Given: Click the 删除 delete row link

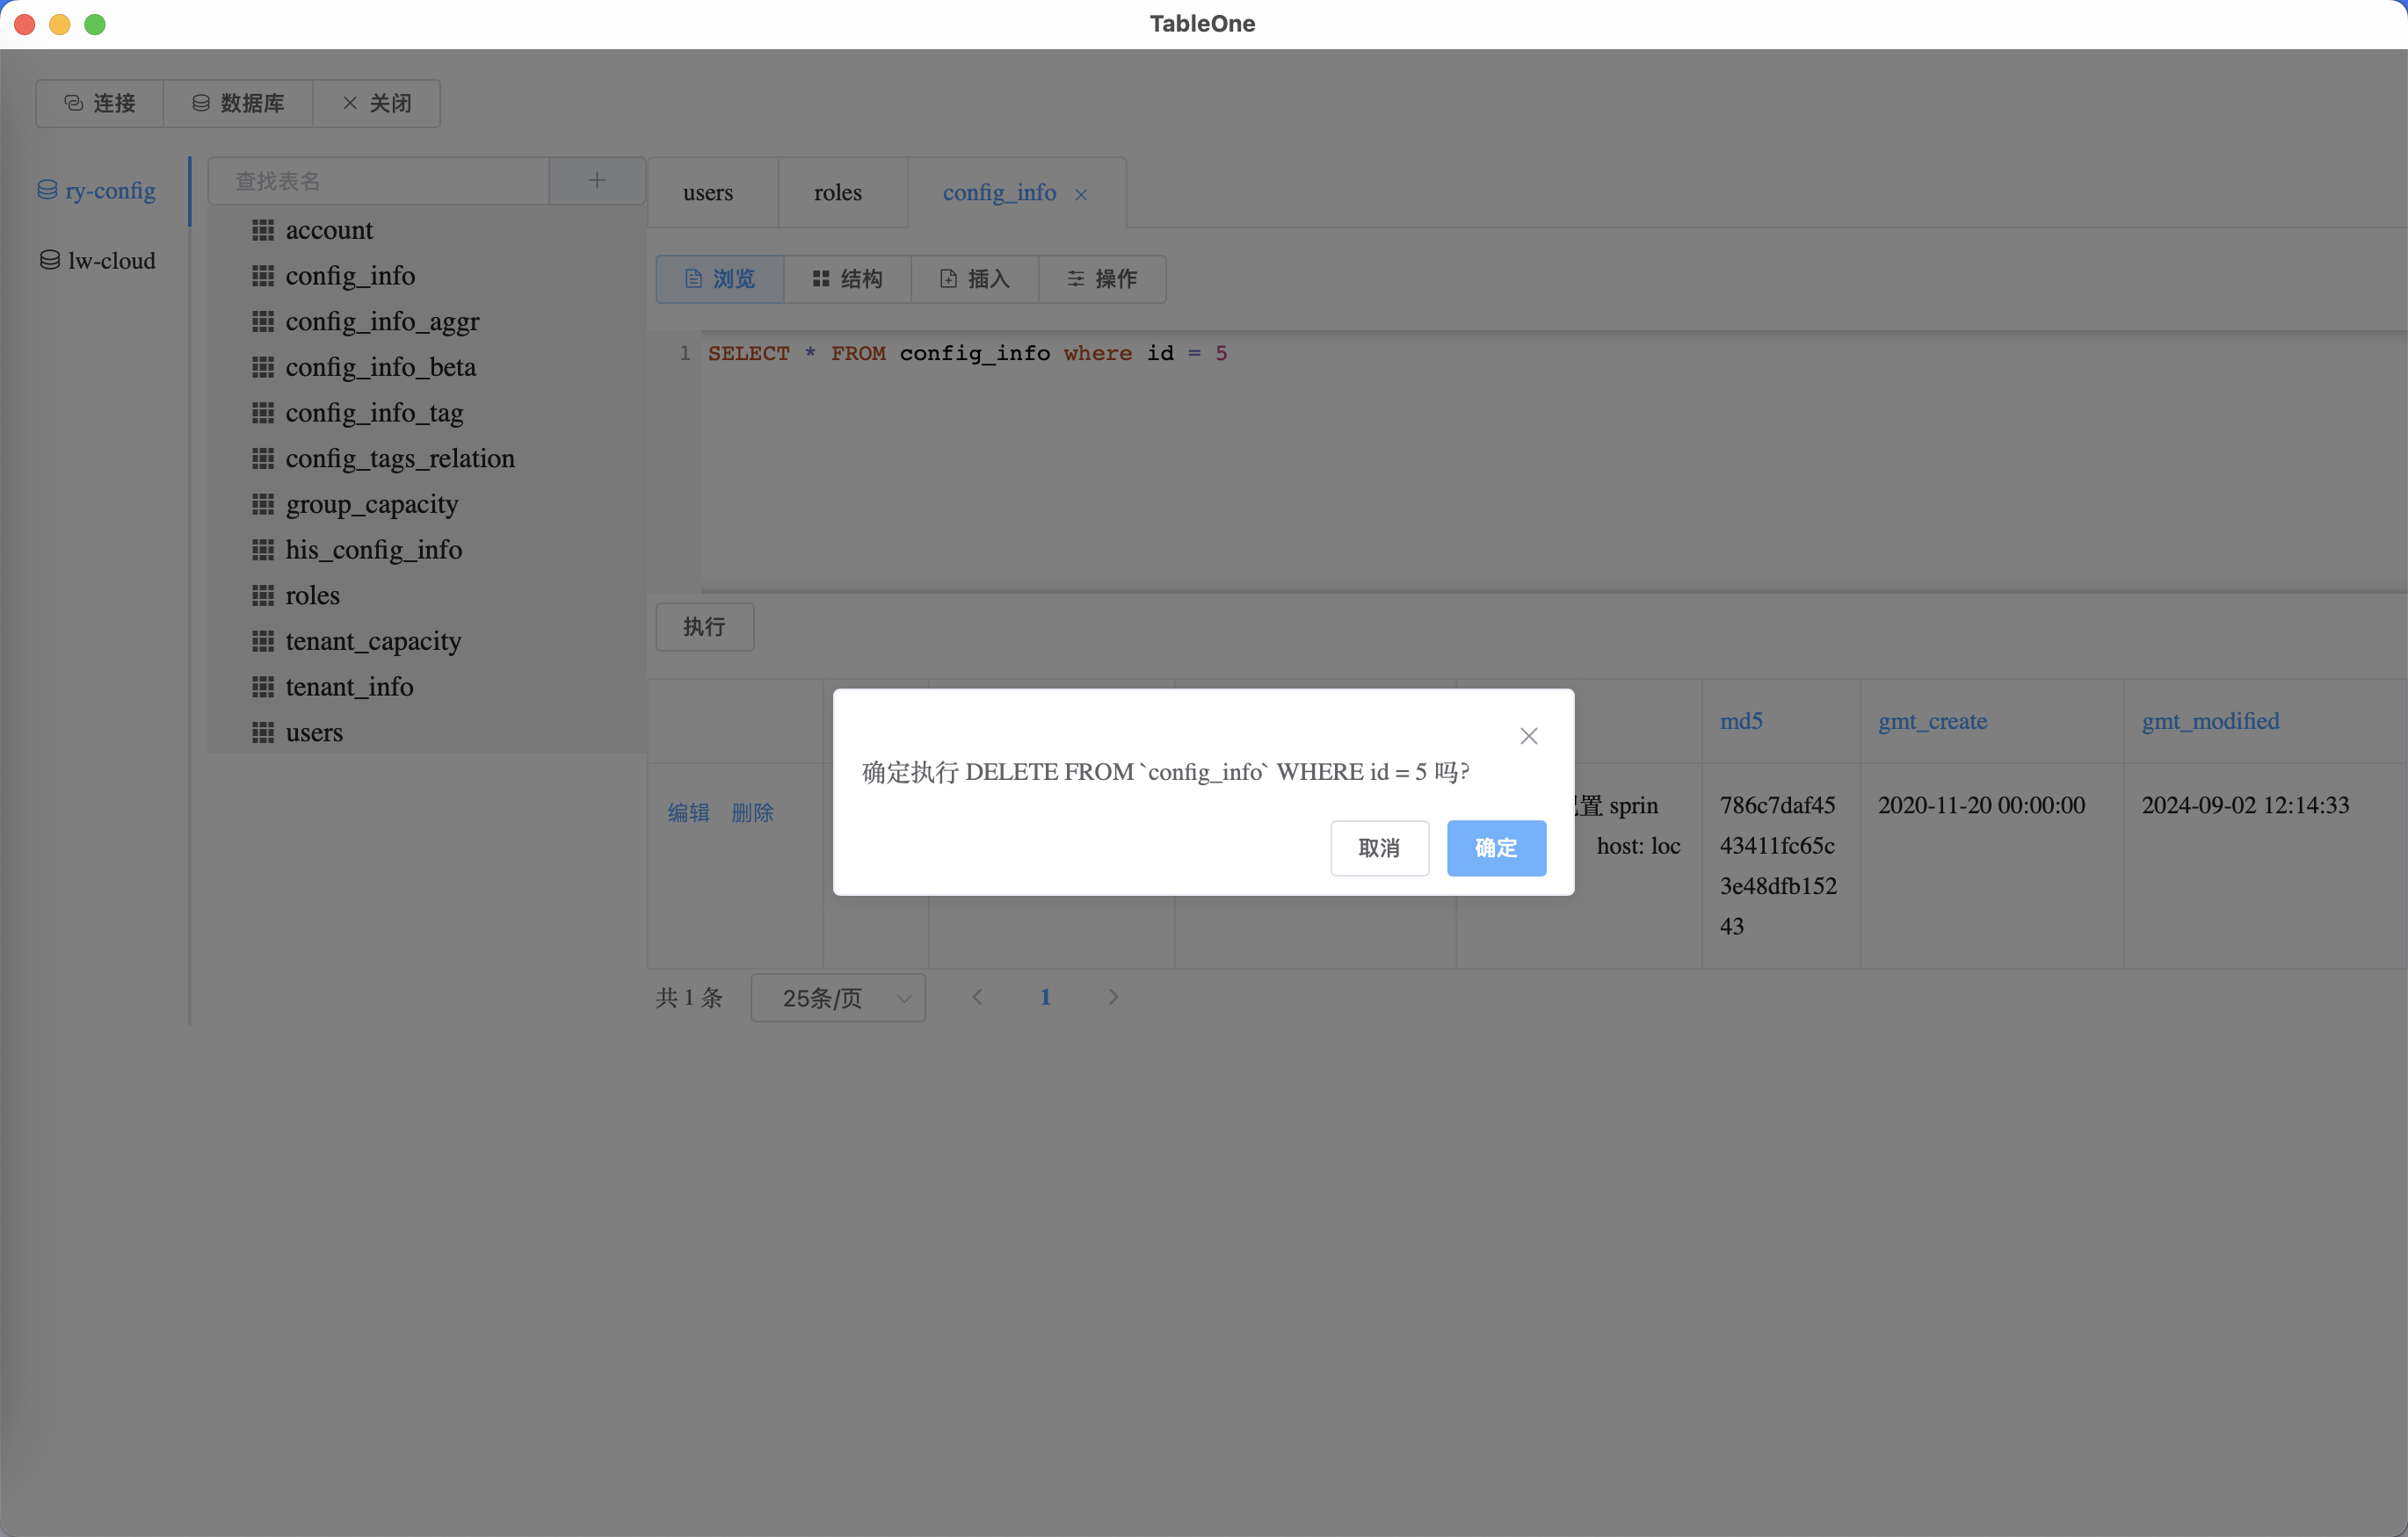Looking at the screenshot, I should pos(752,813).
